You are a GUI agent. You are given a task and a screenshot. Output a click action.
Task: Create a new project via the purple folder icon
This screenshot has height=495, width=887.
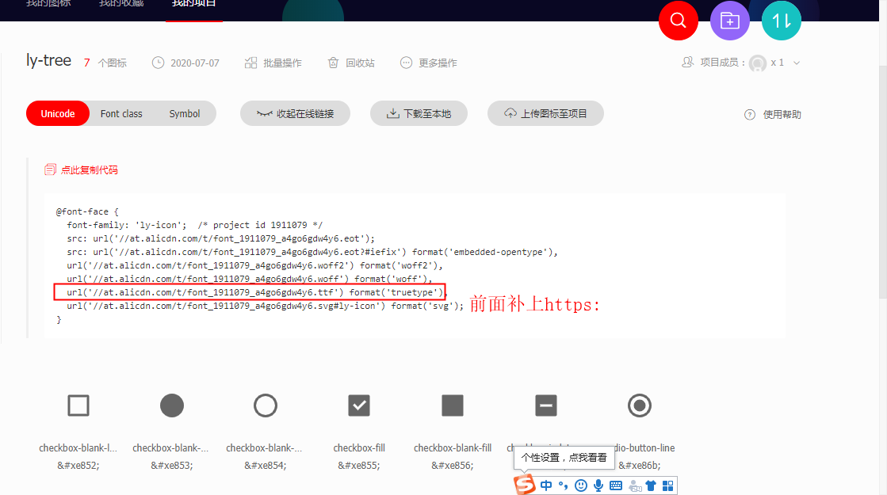point(729,21)
